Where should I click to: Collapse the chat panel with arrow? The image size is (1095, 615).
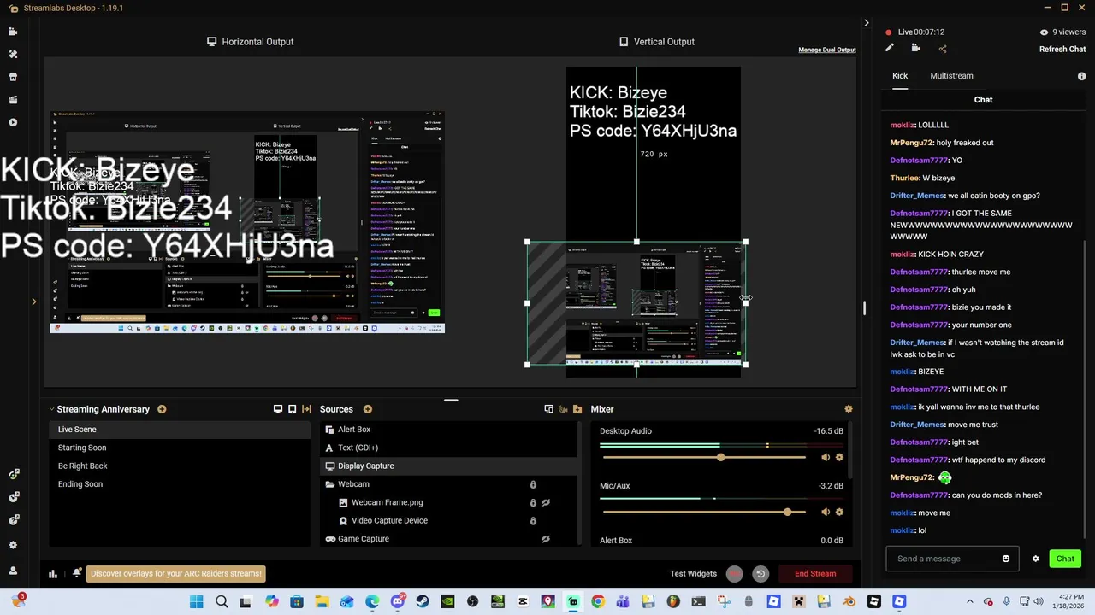coord(867,23)
